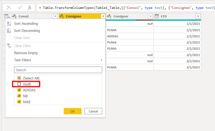Open the table options icon in header corner
This screenshot has height=131, width=215.
click(7, 16)
